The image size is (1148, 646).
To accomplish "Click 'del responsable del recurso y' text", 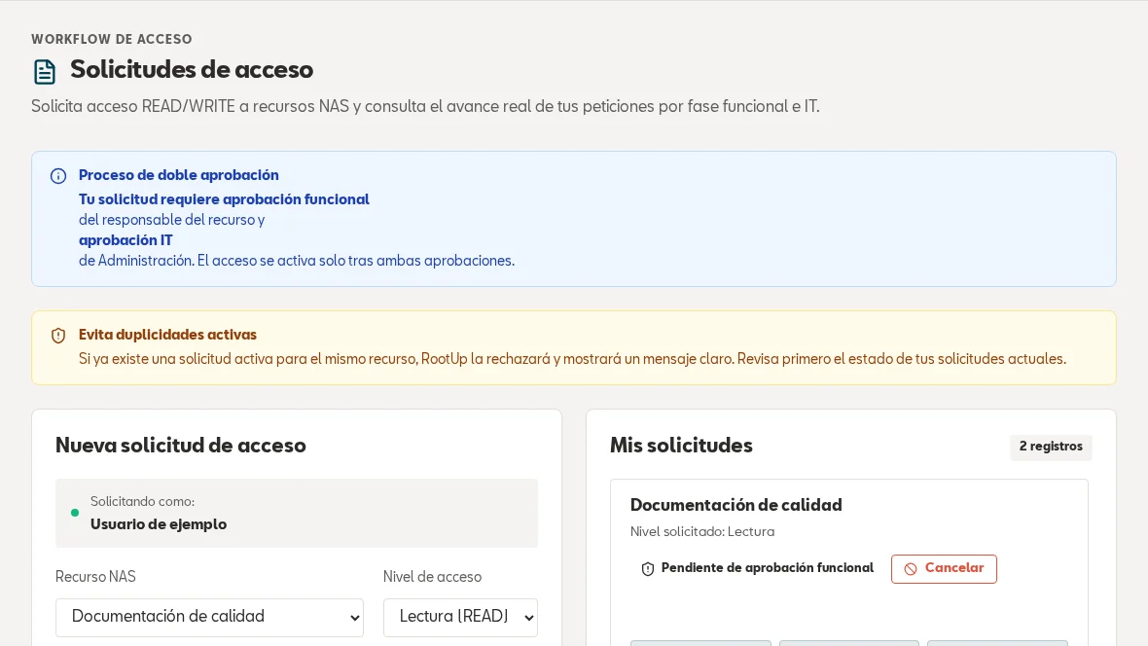I will click(x=172, y=220).
